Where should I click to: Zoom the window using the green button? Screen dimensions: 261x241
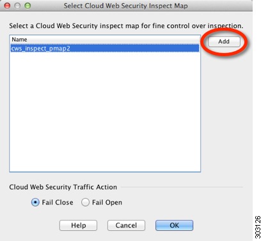click(x=28, y=6)
